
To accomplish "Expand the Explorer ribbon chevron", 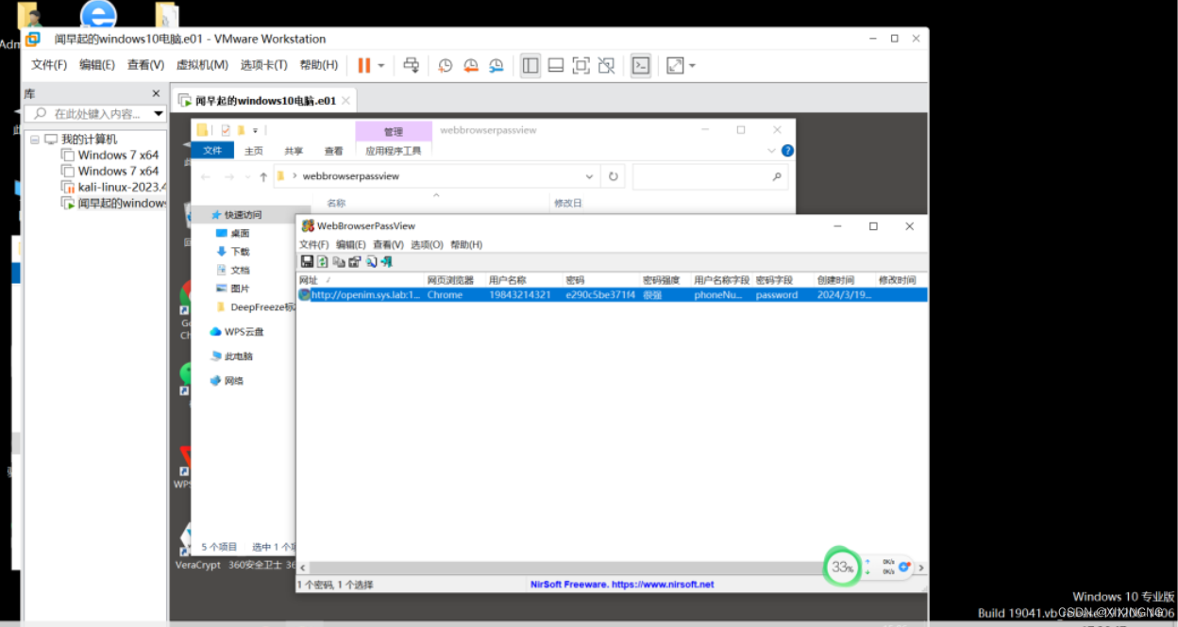I will tap(771, 151).
